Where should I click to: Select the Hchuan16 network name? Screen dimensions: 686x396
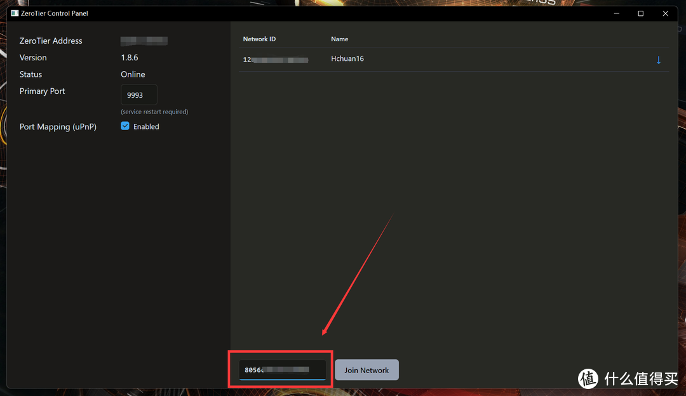[x=347, y=58]
